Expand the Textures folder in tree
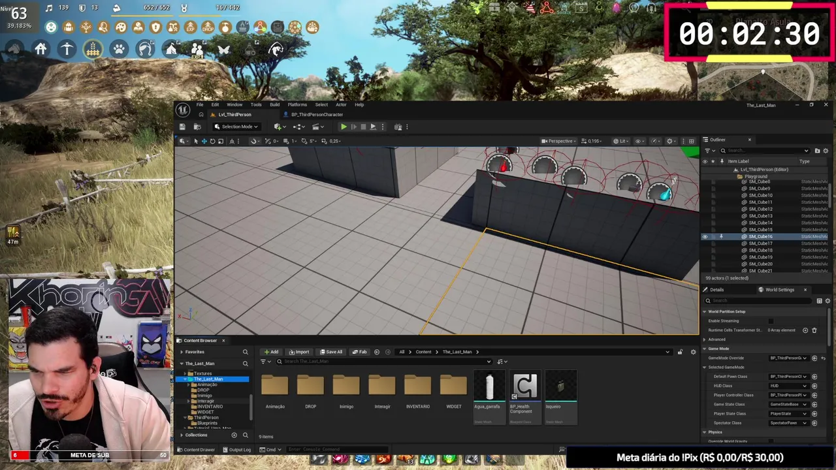836x470 pixels. [186, 373]
